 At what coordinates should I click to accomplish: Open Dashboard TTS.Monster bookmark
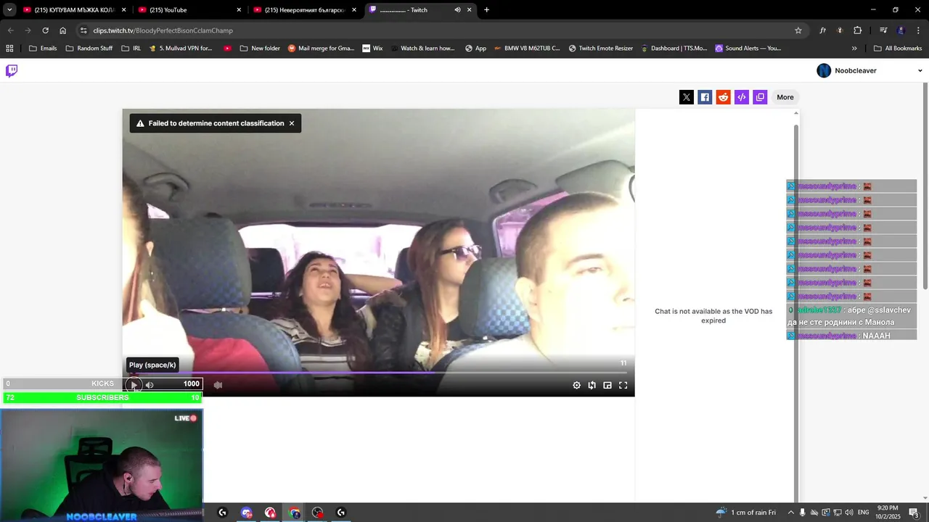coord(674,49)
